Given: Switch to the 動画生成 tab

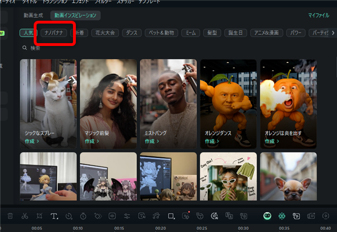Looking at the screenshot, I should (33, 15).
